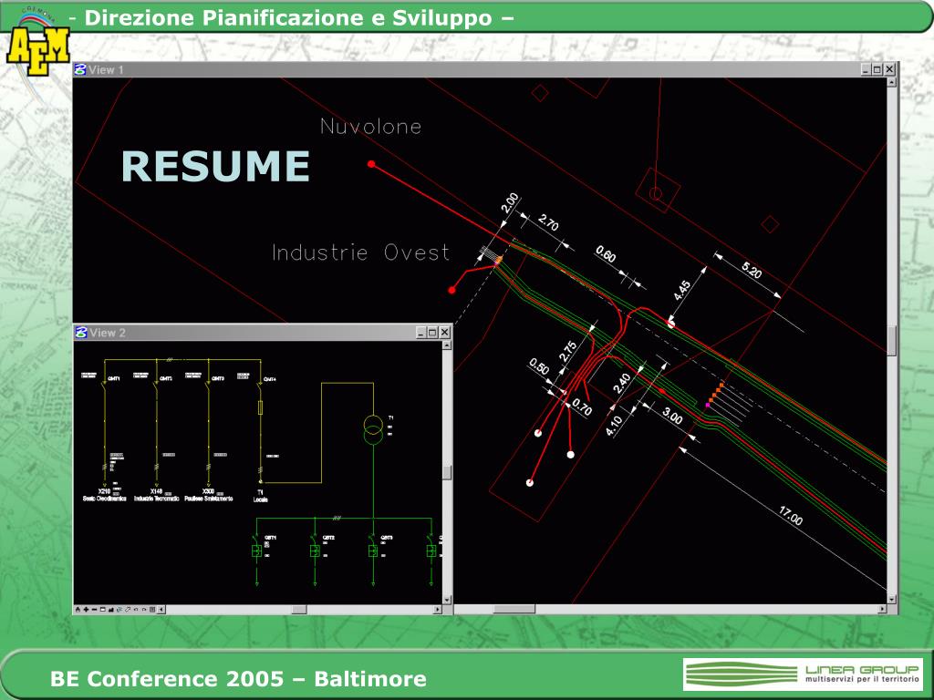The image size is (934, 700).
Task: Select the 3.00 dimension text
Action: click(x=672, y=416)
